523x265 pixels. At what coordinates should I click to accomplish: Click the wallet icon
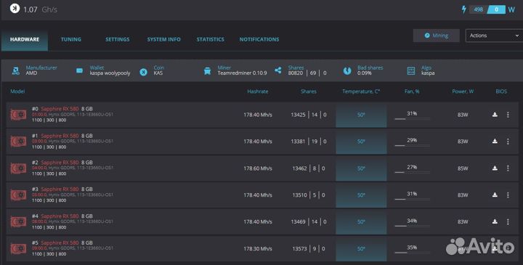point(79,70)
